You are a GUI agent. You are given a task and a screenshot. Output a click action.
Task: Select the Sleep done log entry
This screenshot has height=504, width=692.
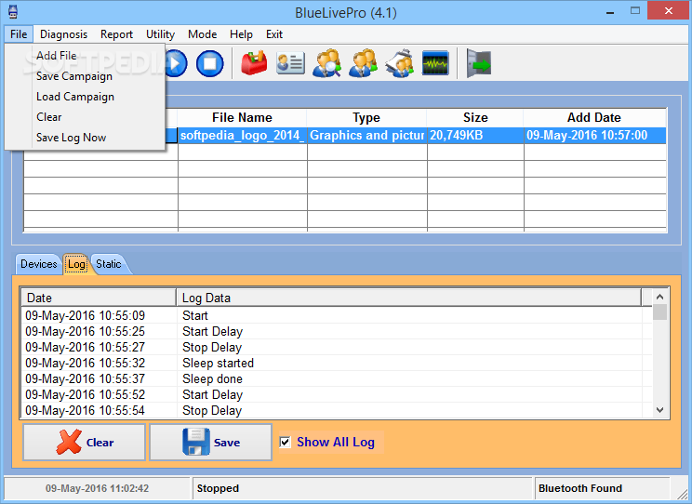[x=337, y=379]
